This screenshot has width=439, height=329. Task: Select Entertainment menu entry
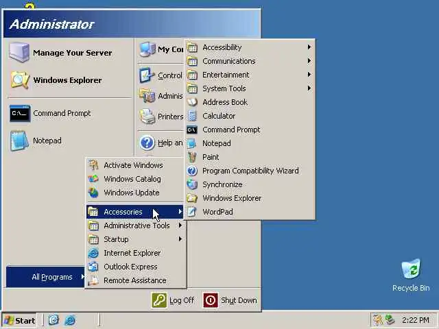click(x=249, y=75)
